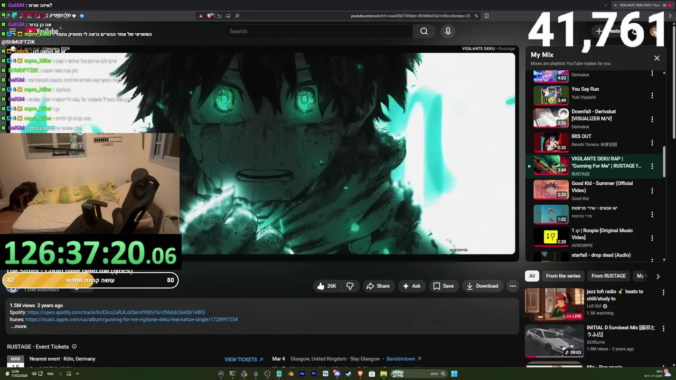Open the Spotify track link

point(116,312)
